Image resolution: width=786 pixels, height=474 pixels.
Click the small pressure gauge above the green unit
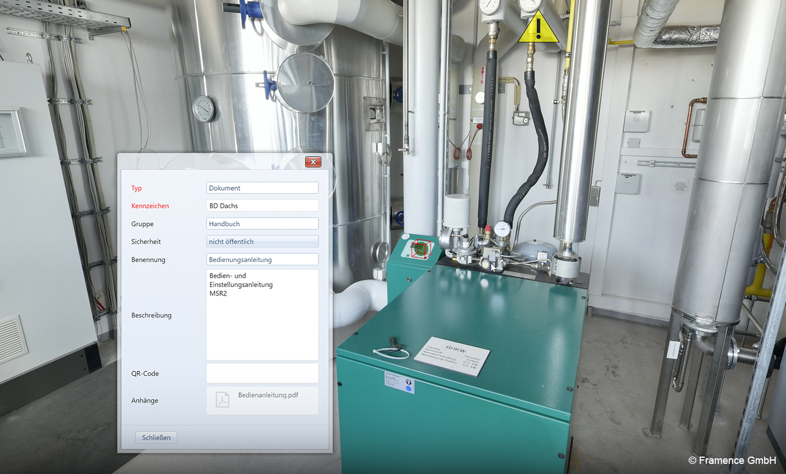coord(502,229)
